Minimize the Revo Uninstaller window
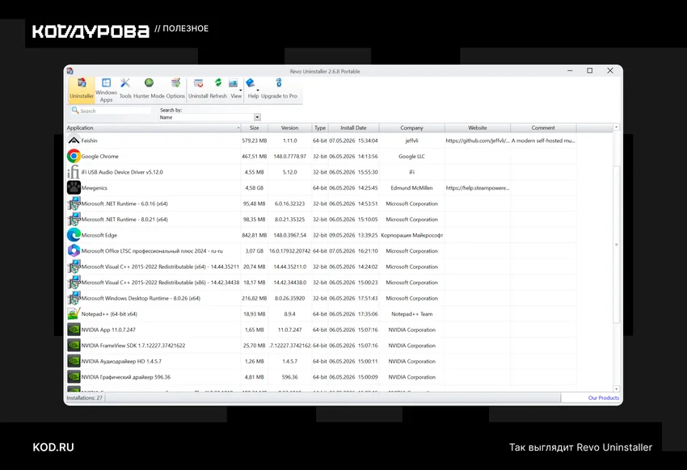Screen dimensions: 687x470 tap(570, 70)
